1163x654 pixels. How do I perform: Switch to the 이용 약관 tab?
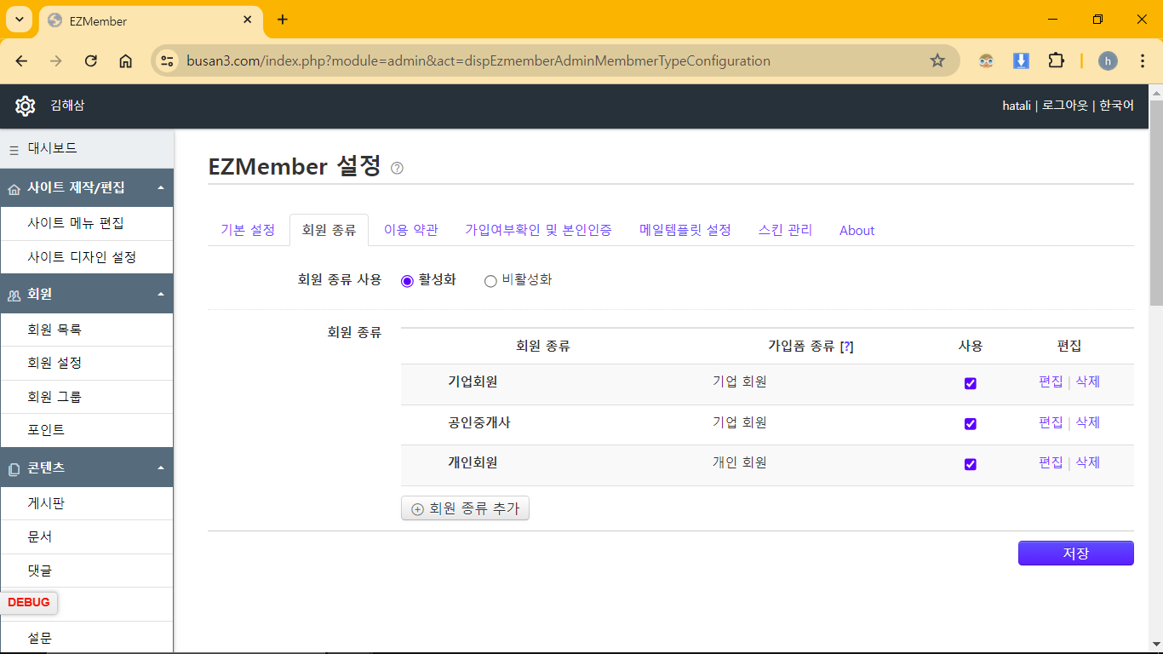tap(411, 230)
